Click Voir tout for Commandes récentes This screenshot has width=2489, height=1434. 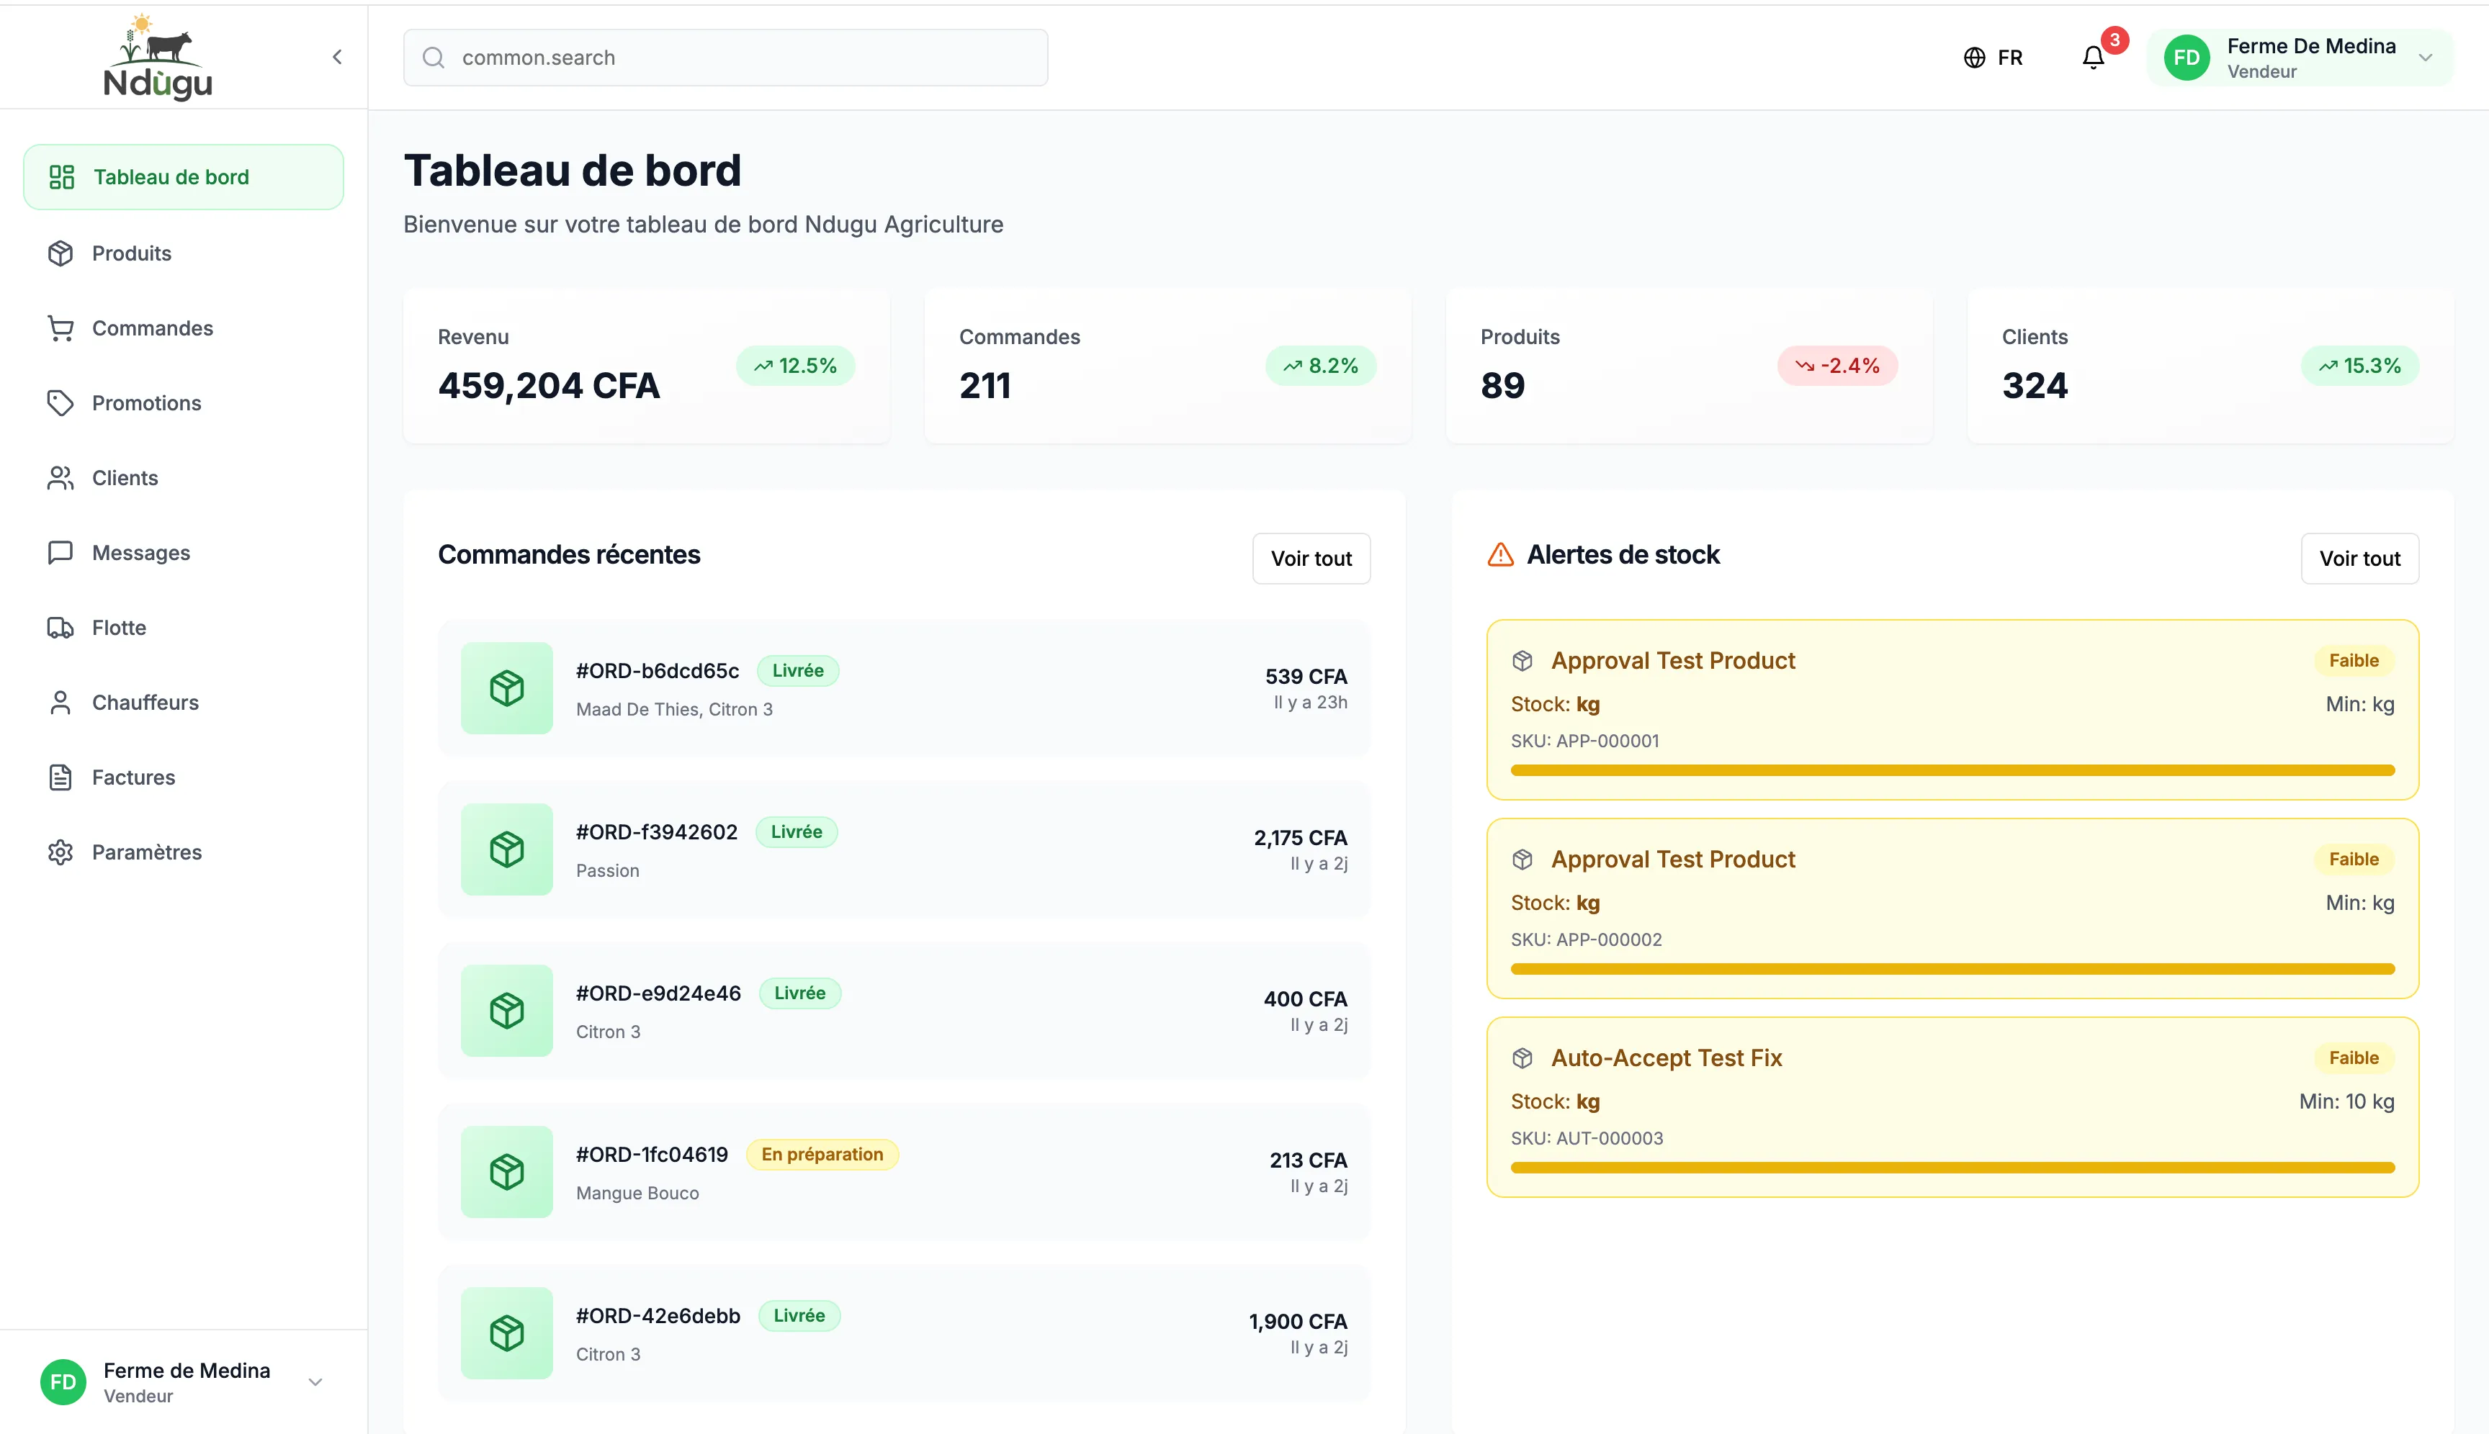[x=1311, y=559]
